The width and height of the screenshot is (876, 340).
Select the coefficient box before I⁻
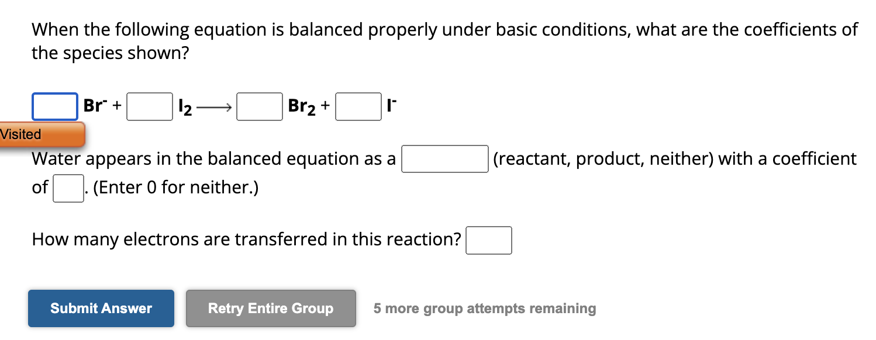tap(358, 106)
